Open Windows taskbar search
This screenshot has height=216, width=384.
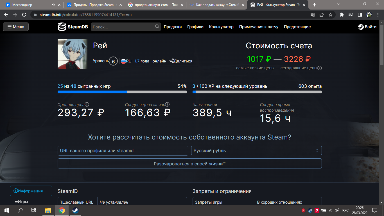click(20, 210)
